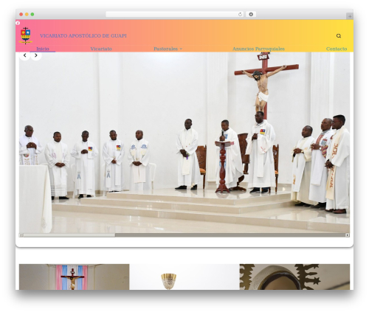This screenshot has height=312, width=369.
Task: Close window with red traffic light
Action: click(21, 15)
